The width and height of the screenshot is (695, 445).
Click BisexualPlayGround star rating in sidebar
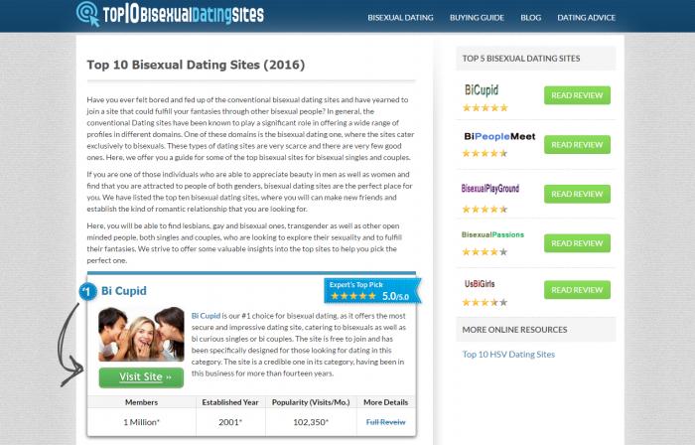485,210
